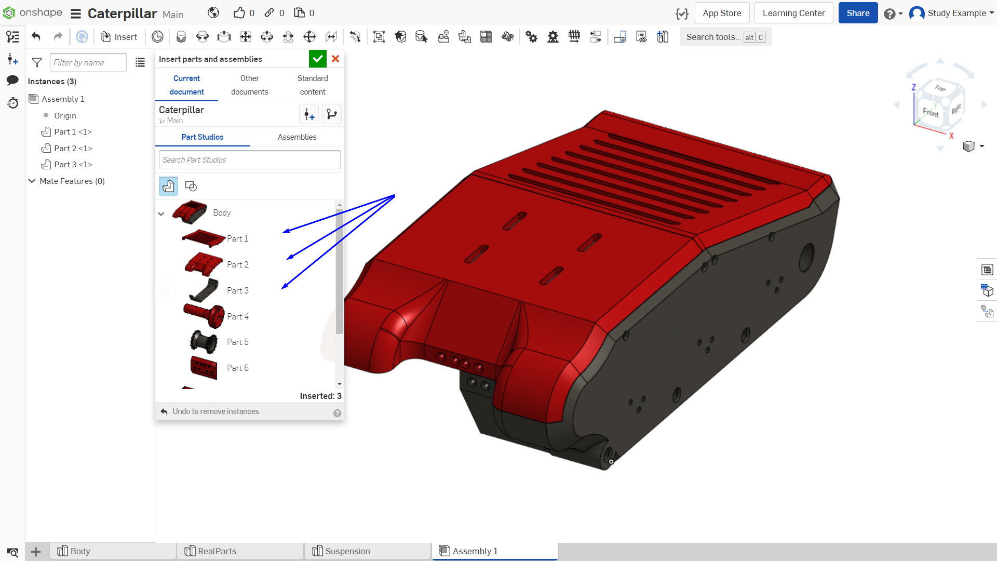Collapse the Body part studio list
The image size is (997, 561).
(x=161, y=213)
